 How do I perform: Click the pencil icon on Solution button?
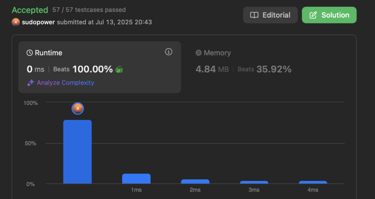[x=313, y=15]
